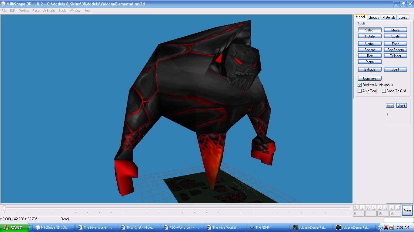Click the Ready status text
The height and width of the screenshot is (232, 414).
[x=66, y=219]
